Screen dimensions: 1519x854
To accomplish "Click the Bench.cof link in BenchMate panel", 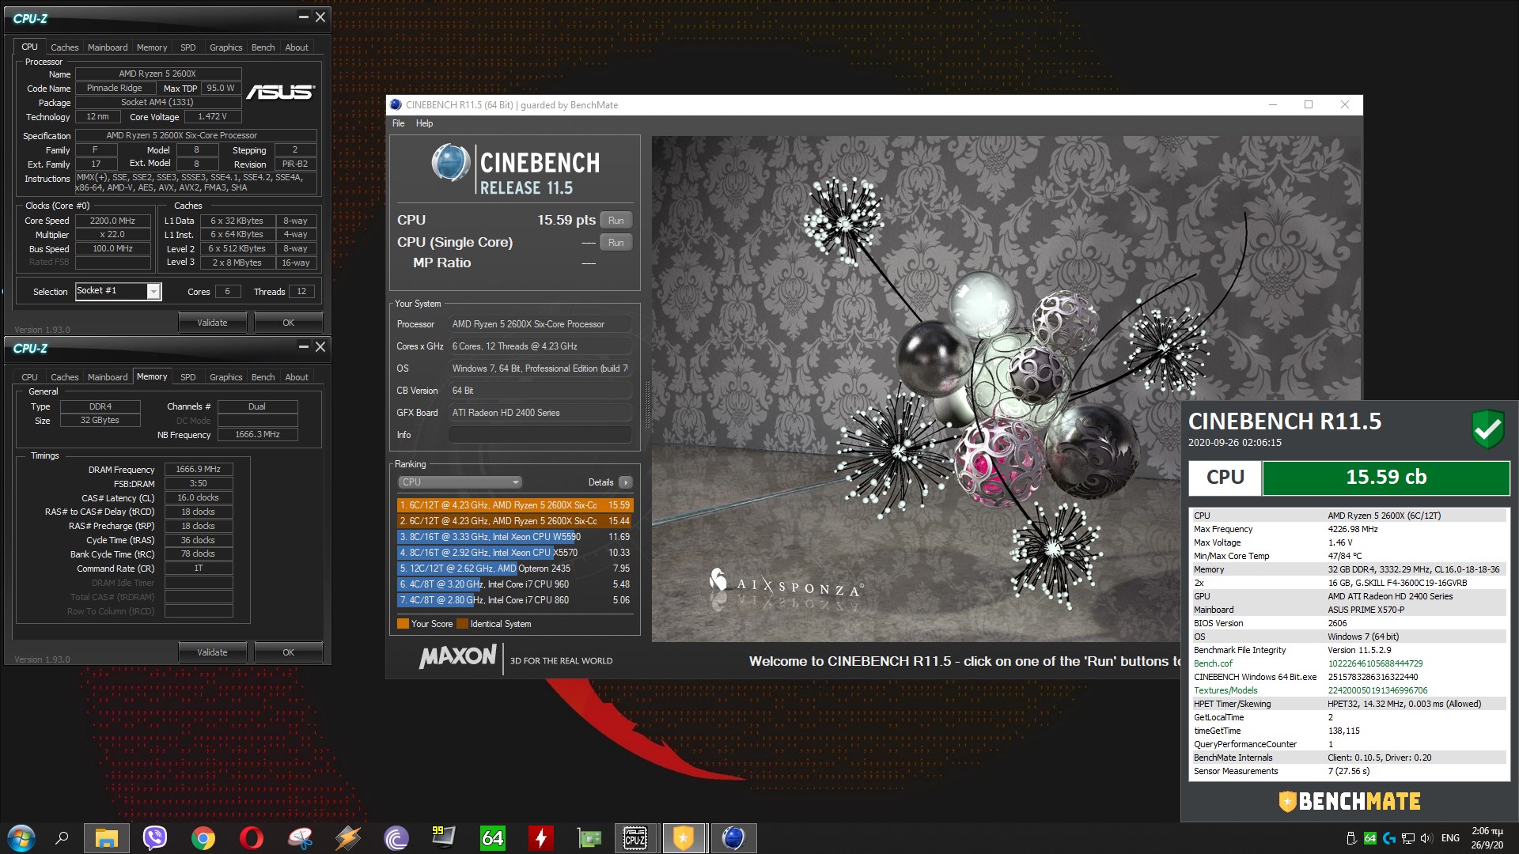I will point(1213,663).
